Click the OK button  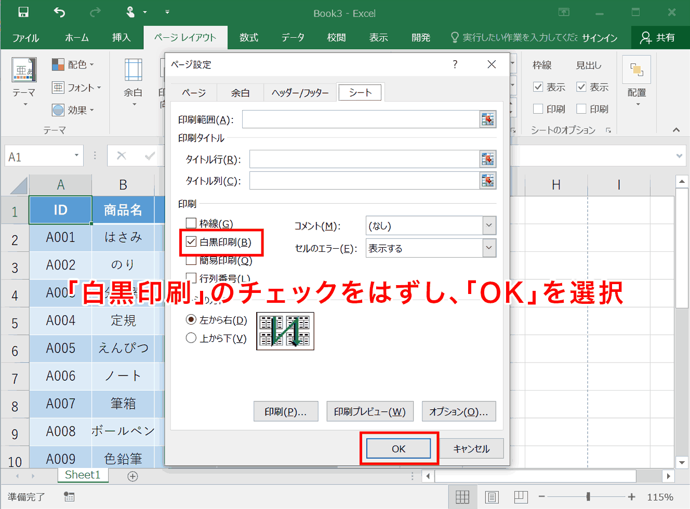tap(399, 449)
